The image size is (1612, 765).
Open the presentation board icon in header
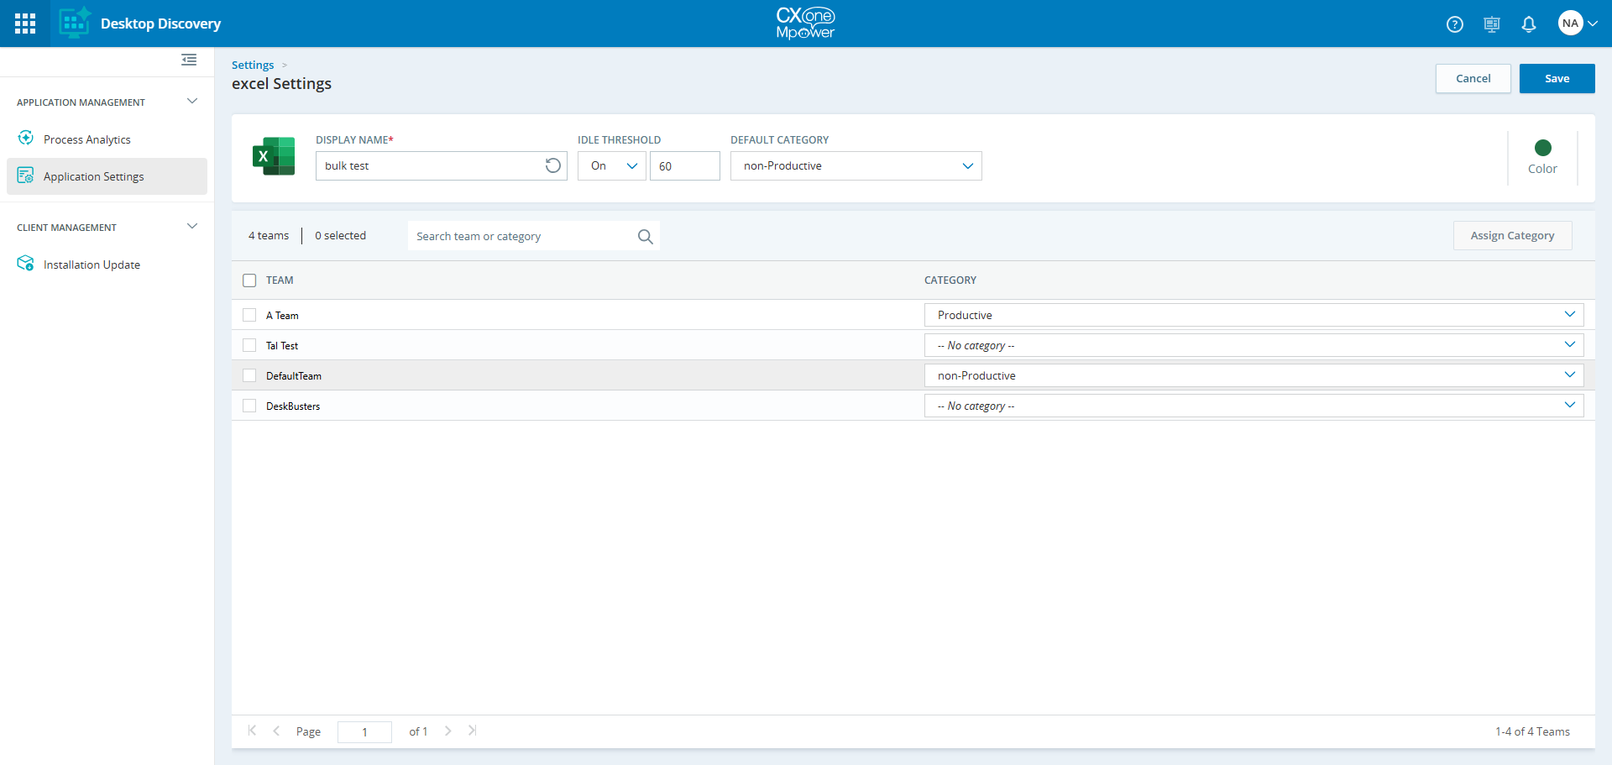point(1492,24)
